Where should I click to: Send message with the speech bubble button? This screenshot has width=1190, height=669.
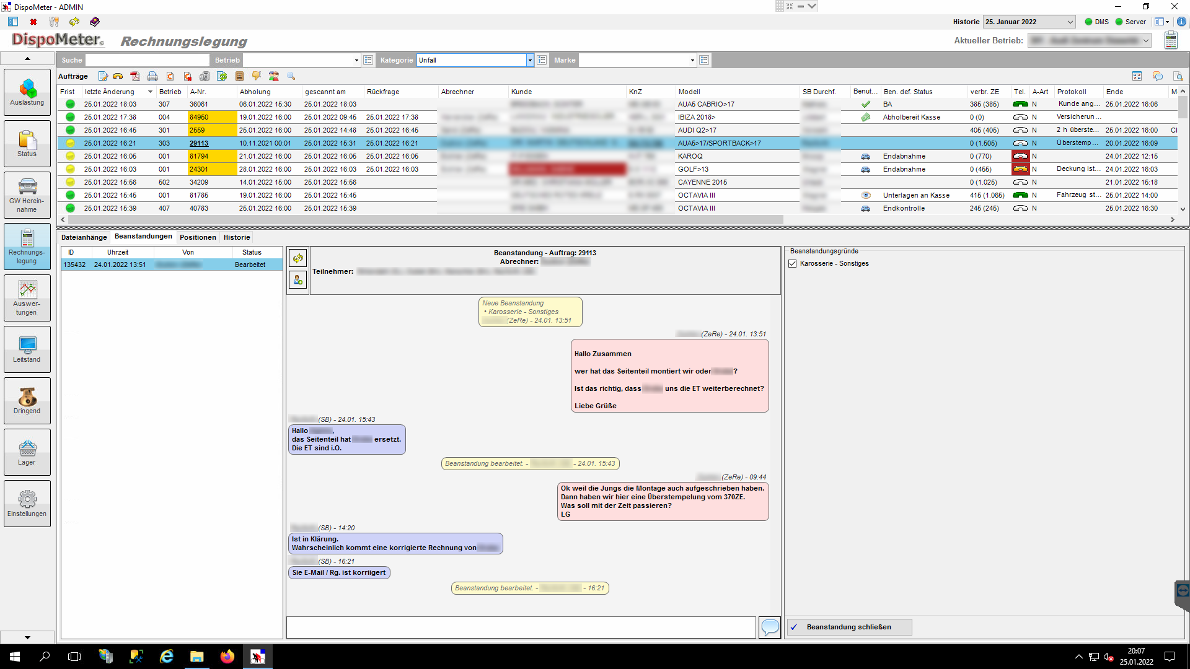pyautogui.click(x=770, y=627)
